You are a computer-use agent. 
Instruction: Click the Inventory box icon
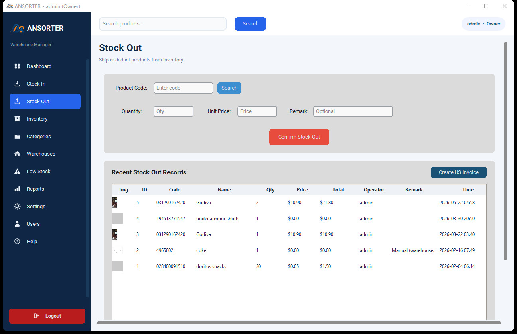(17, 119)
